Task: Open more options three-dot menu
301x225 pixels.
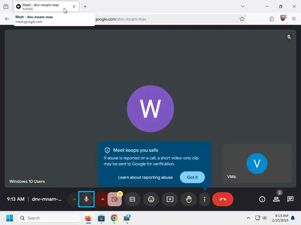Action: [205, 199]
